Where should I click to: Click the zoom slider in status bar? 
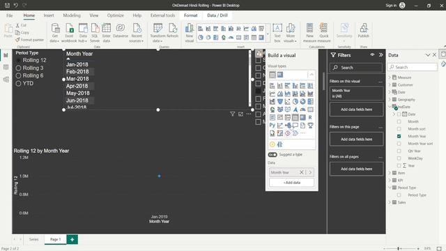[x=401, y=248]
